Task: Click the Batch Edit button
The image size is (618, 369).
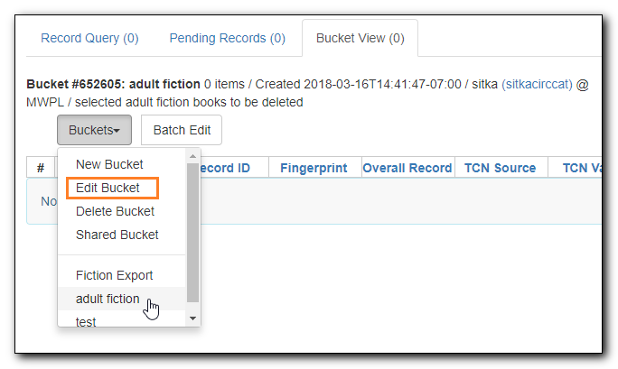Action: (182, 130)
